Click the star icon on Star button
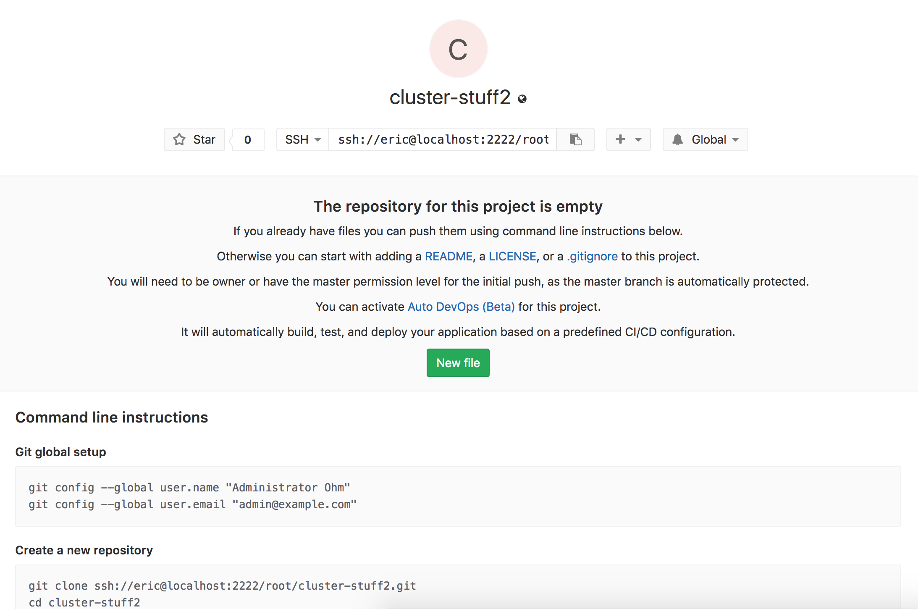 tap(180, 139)
